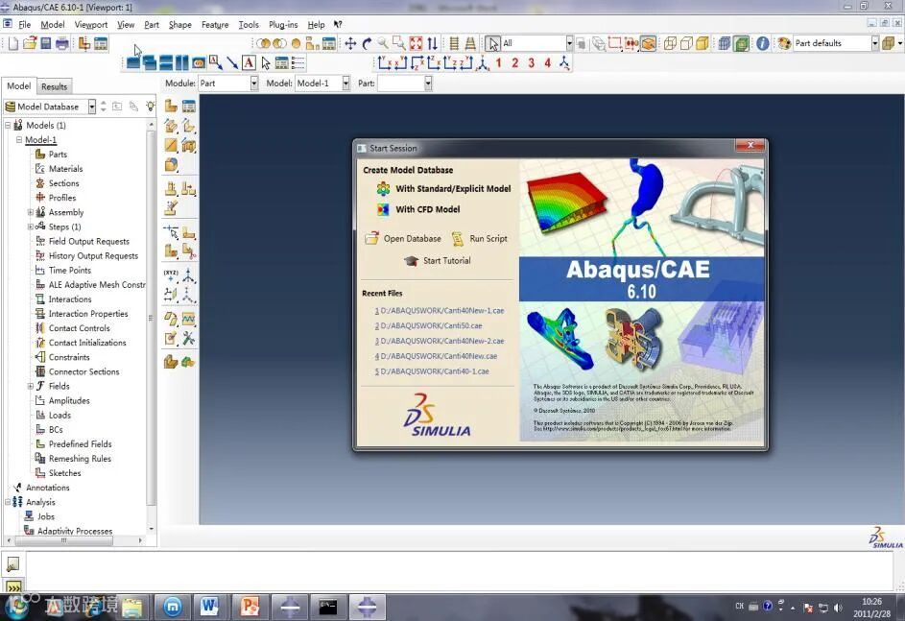Click the volume icon in system tray

[x=838, y=608]
